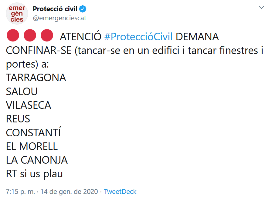Image resolution: width=272 pixels, height=203 pixels.
Task: Open the TweetDeck source link
Action: (120, 191)
